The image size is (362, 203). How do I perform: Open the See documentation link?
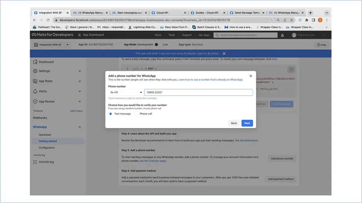pyautogui.click(x=246, y=140)
